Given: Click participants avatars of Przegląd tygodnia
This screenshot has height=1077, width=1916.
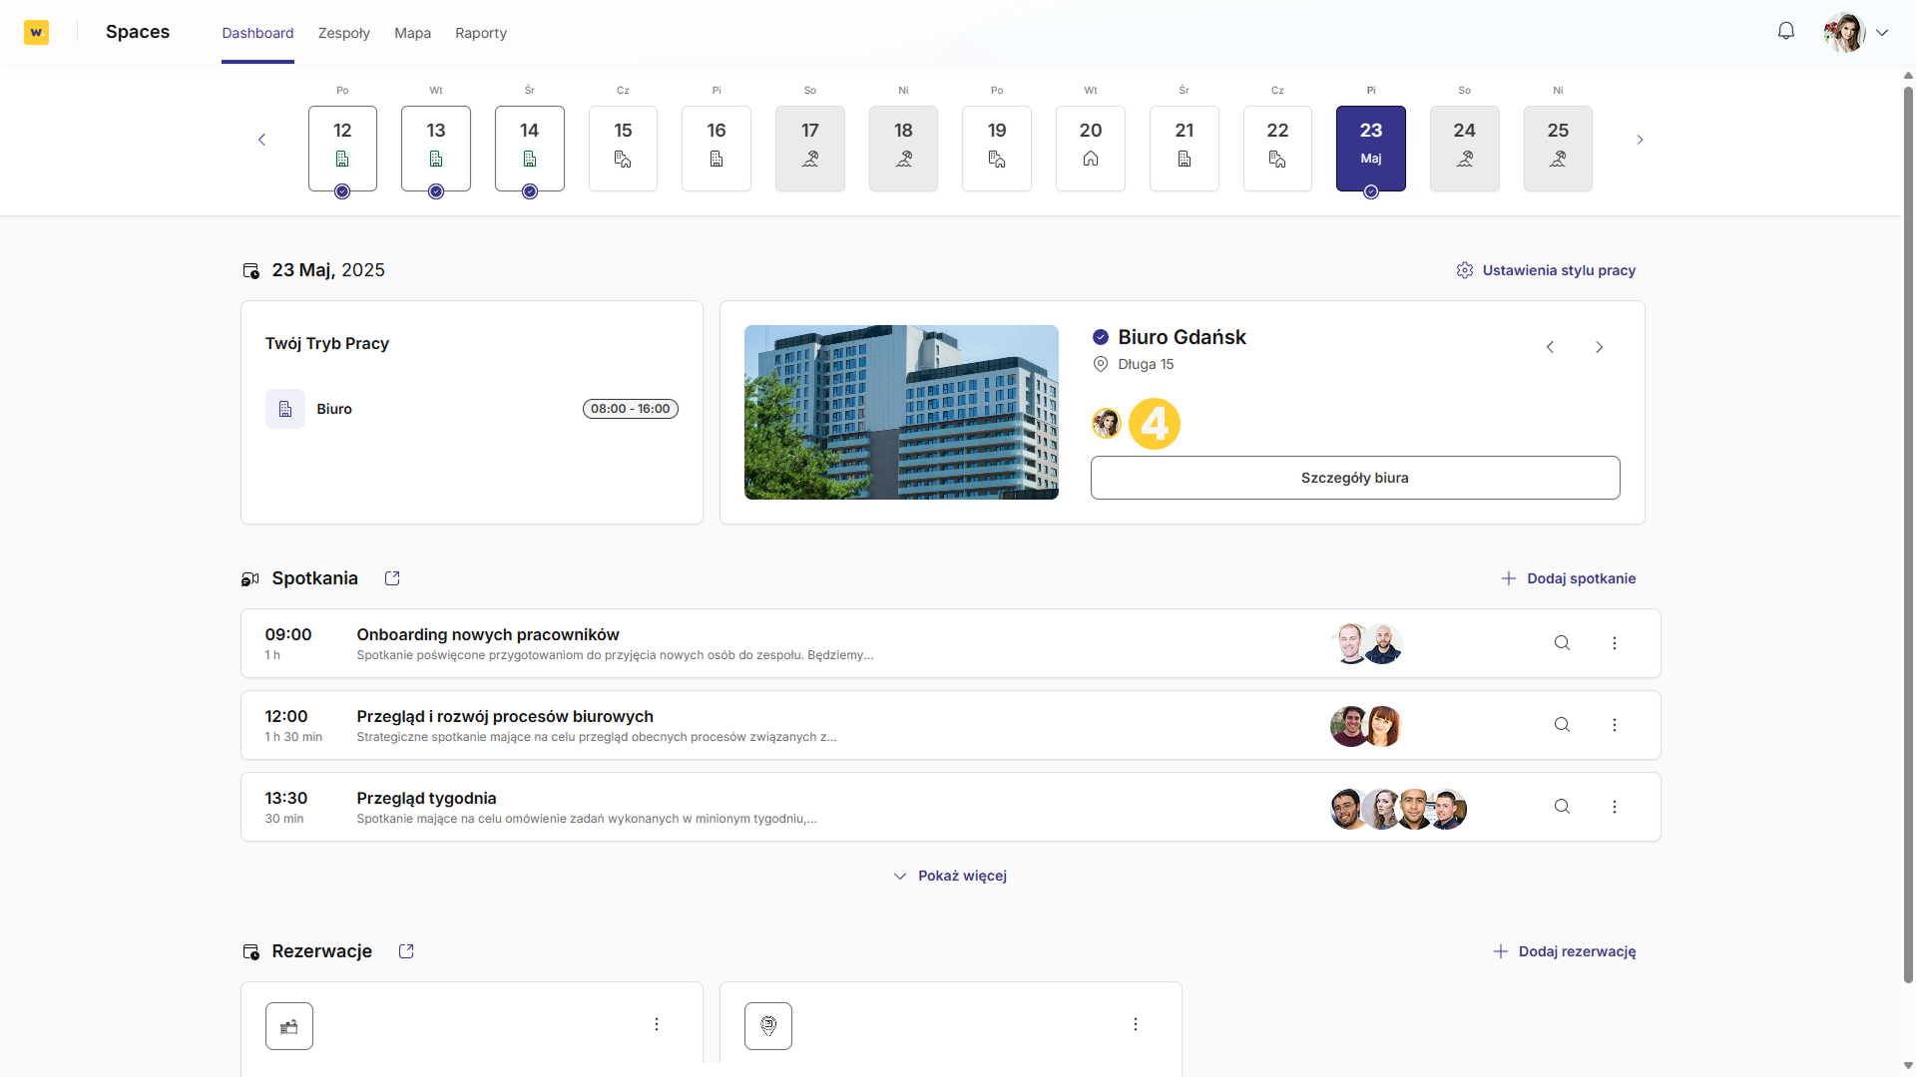Looking at the screenshot, I should (1399, 809).
